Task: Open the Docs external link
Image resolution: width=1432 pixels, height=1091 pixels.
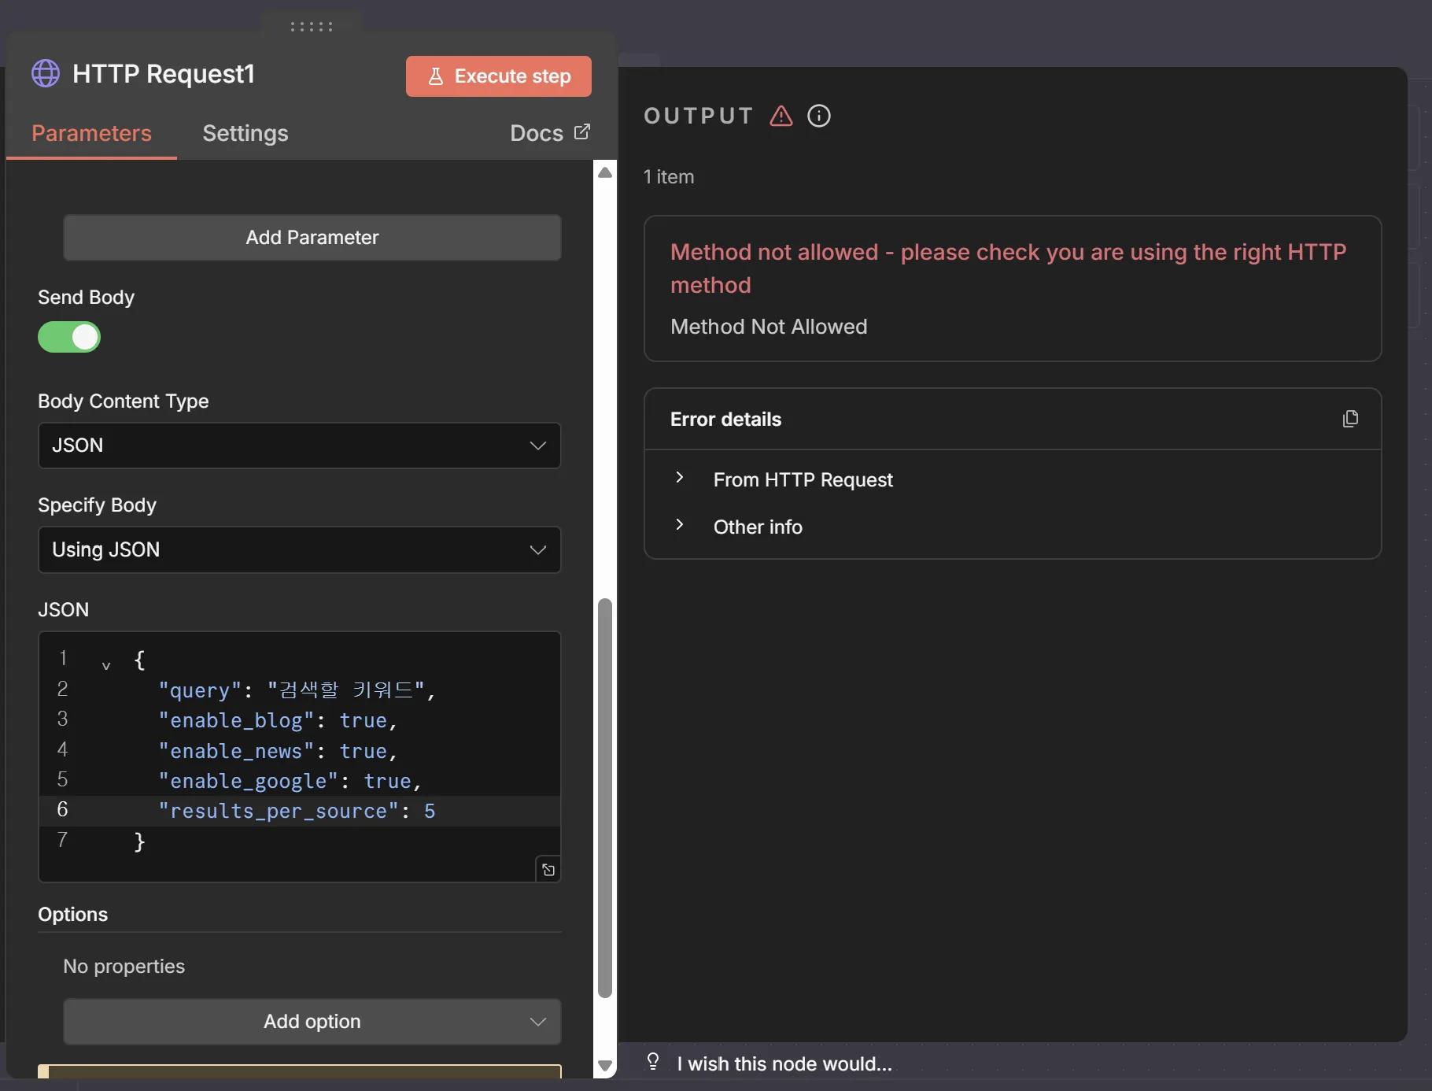Action: point(549,134)
